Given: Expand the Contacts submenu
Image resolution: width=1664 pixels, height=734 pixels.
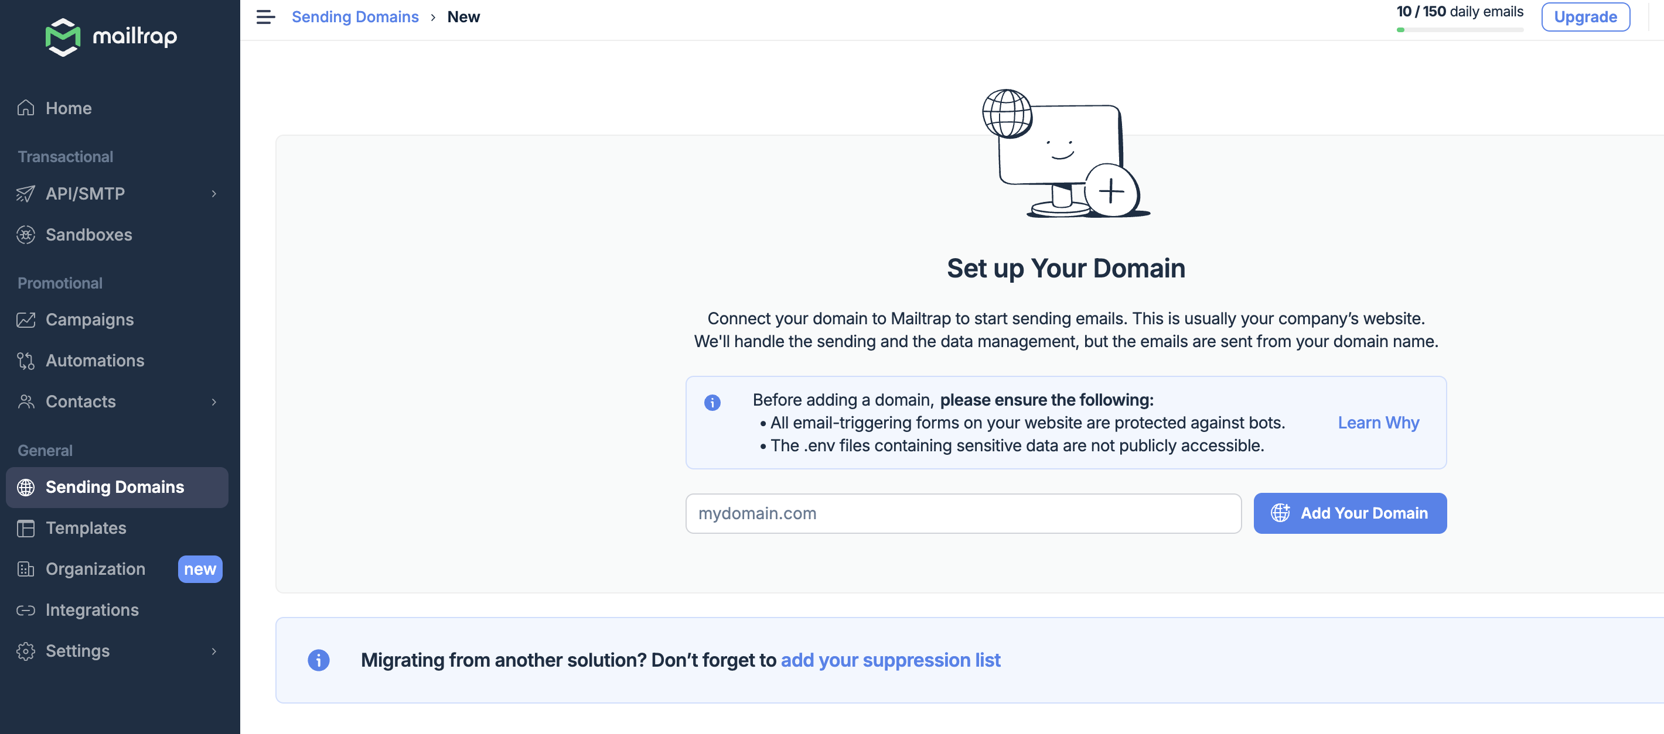Looking at the screenshot, I should [x=214, y=402].
